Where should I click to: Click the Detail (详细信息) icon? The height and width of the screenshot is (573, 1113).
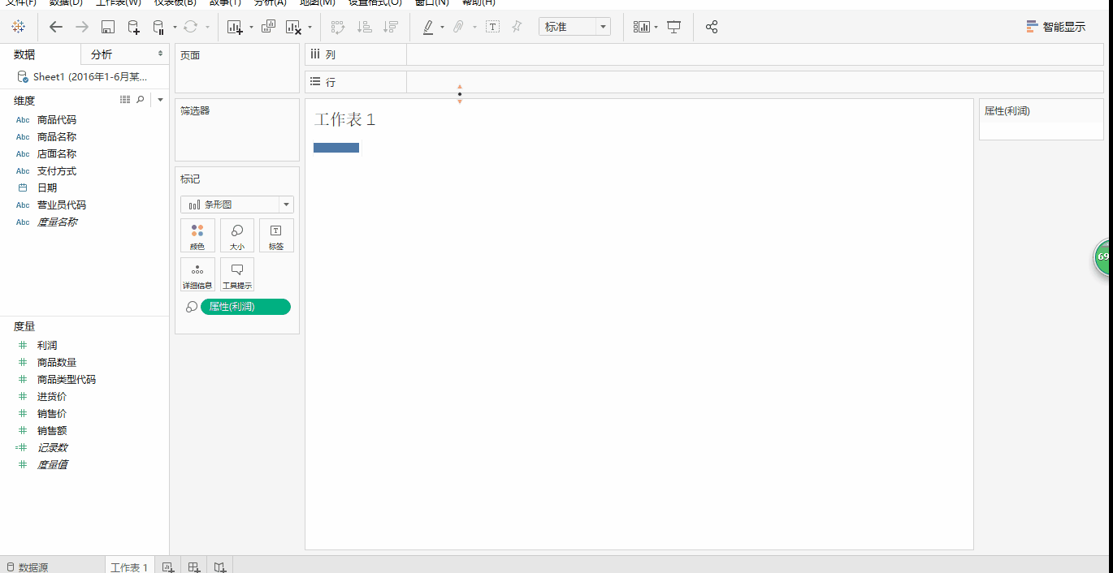[x=197, y=274]
